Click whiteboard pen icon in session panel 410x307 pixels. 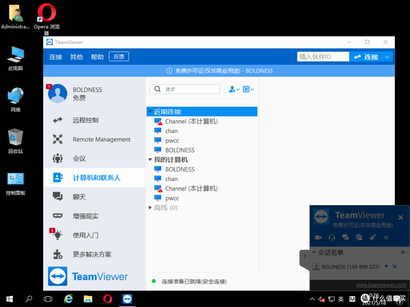(x=373, y=237)
